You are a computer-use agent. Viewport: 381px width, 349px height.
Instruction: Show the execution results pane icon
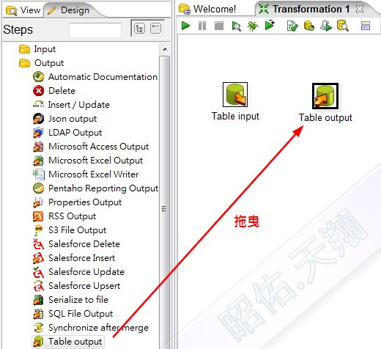click(x=366, y=26)
